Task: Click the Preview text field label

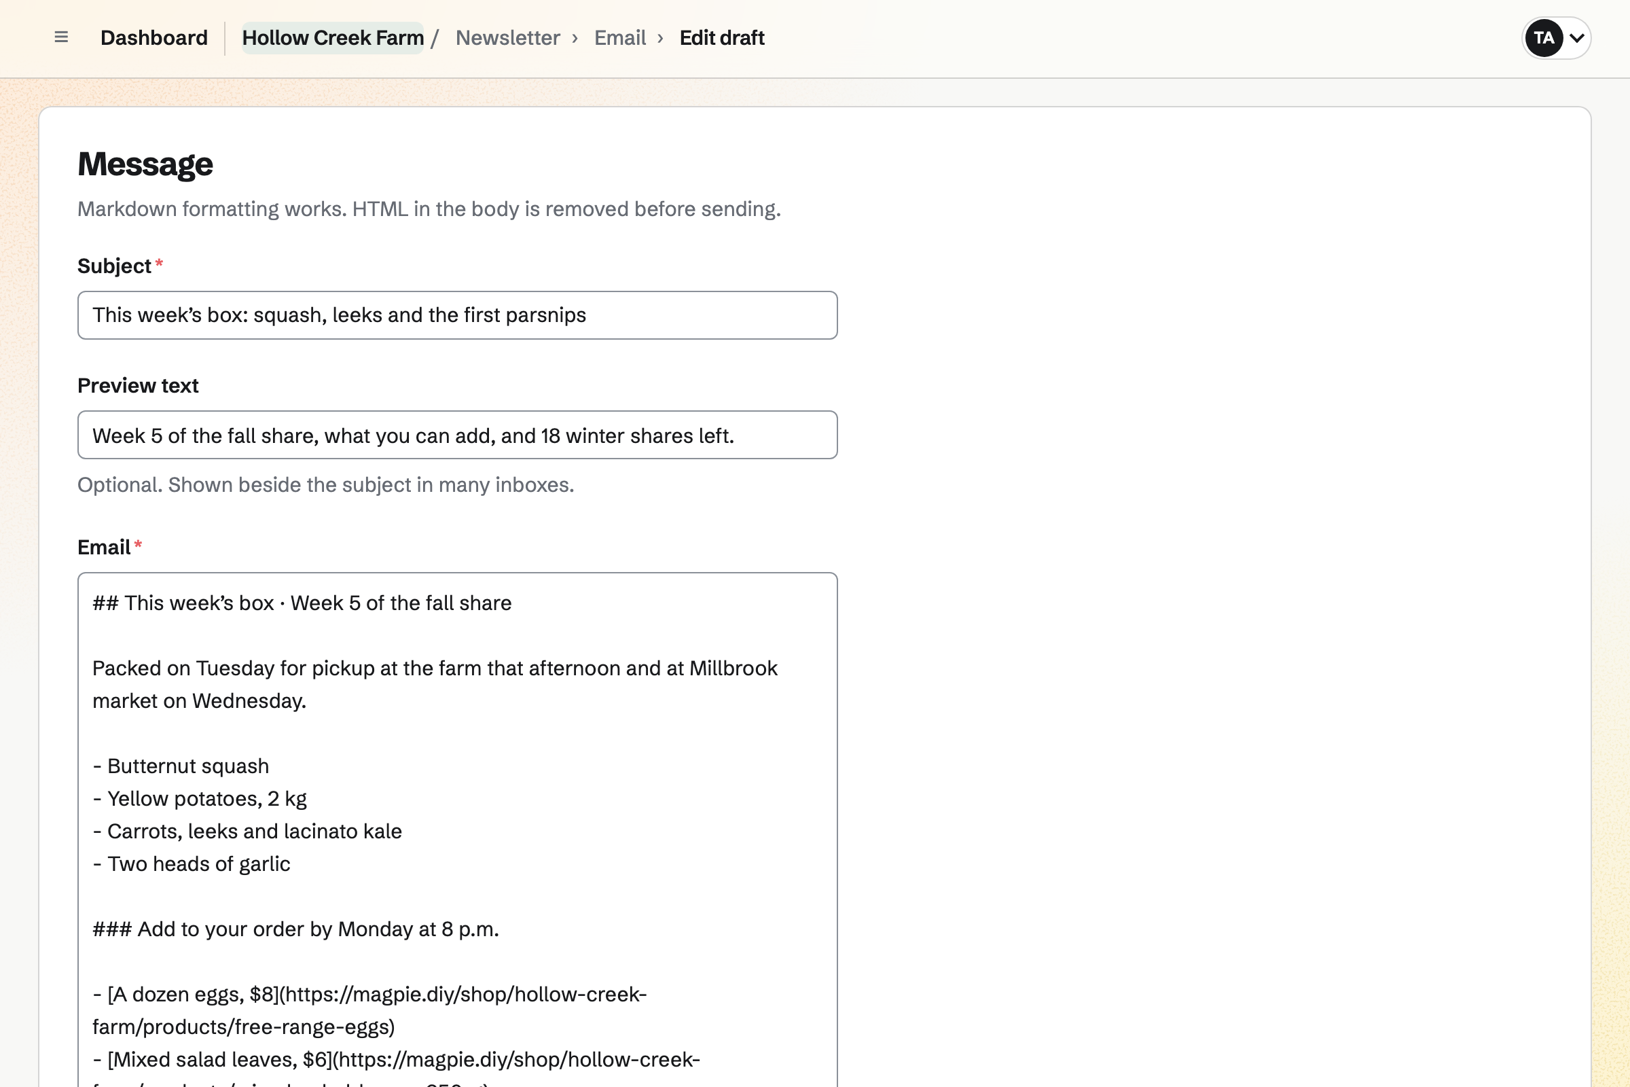Action: [x=138, y=385]
